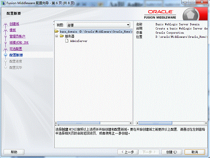Click the 创建(C) button
The width and height of the screenshot is (210, 158).
172,152
